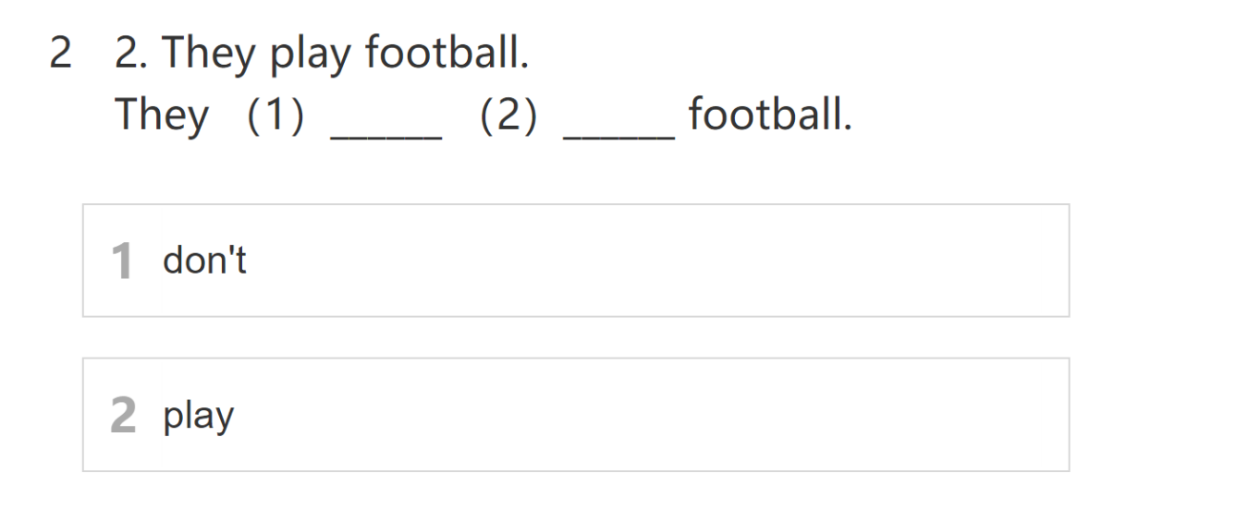Image resolution: width=1249 pixels, height=522 pixels.
Task: Focus answer box 2 containing "play"
Action: [x=575, y=415]
